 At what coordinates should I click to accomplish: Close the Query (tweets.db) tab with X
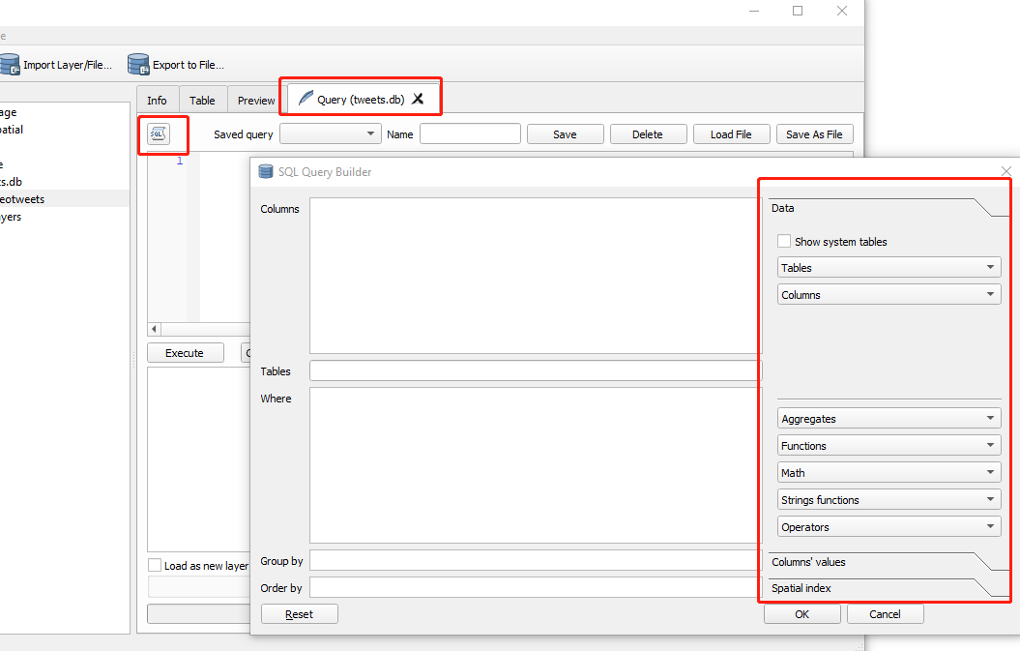(x=418, y=99)
